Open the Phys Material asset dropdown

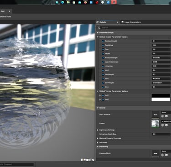coord(166,113)
